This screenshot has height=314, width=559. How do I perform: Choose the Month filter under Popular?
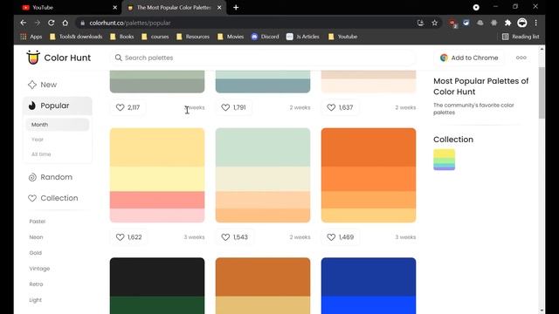58,125
